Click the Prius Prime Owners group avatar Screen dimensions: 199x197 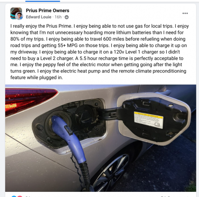click(16, 13)
